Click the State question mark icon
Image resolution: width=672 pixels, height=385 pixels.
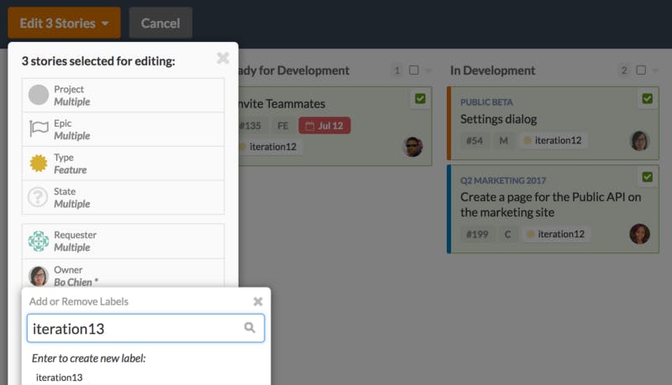(38, 197)
